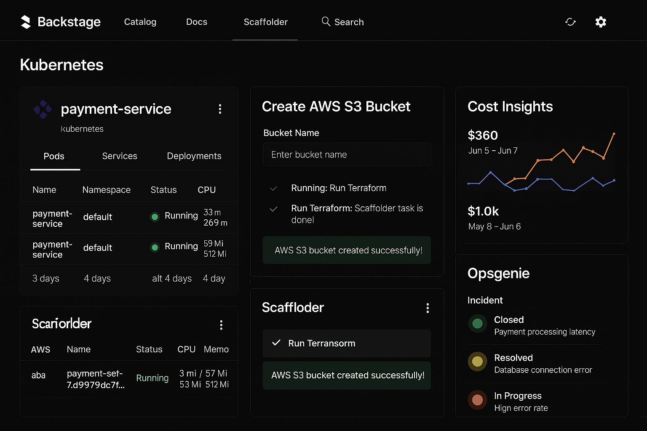Open the settings gear icon
This screenshot has height=431, width=647.
click(x=601, y=22)
